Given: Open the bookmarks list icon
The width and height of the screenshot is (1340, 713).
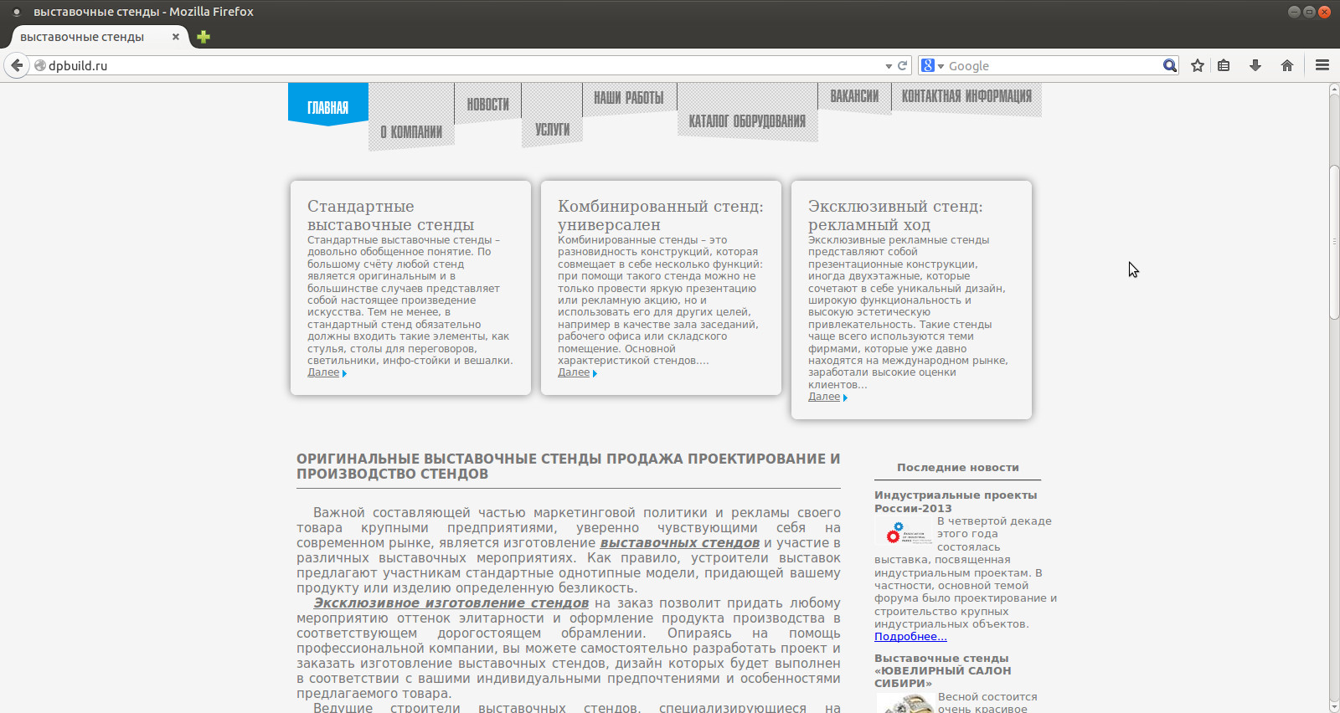Looking at the screenshot, I should click(x=1224, y=65).
